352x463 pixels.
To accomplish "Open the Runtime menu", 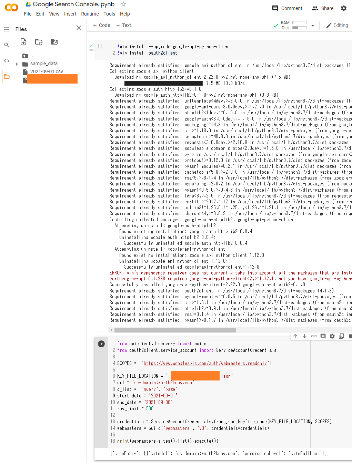I will click(x=90, y=14).
